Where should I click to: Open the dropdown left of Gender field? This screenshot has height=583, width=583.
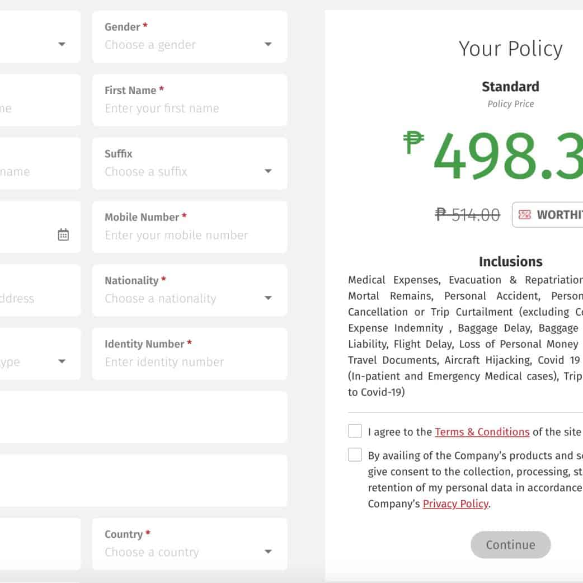tap(62, 45)
